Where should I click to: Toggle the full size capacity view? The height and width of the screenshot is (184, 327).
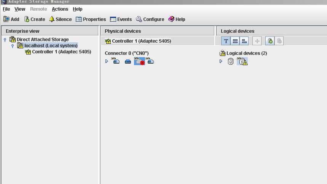[235, 41]
